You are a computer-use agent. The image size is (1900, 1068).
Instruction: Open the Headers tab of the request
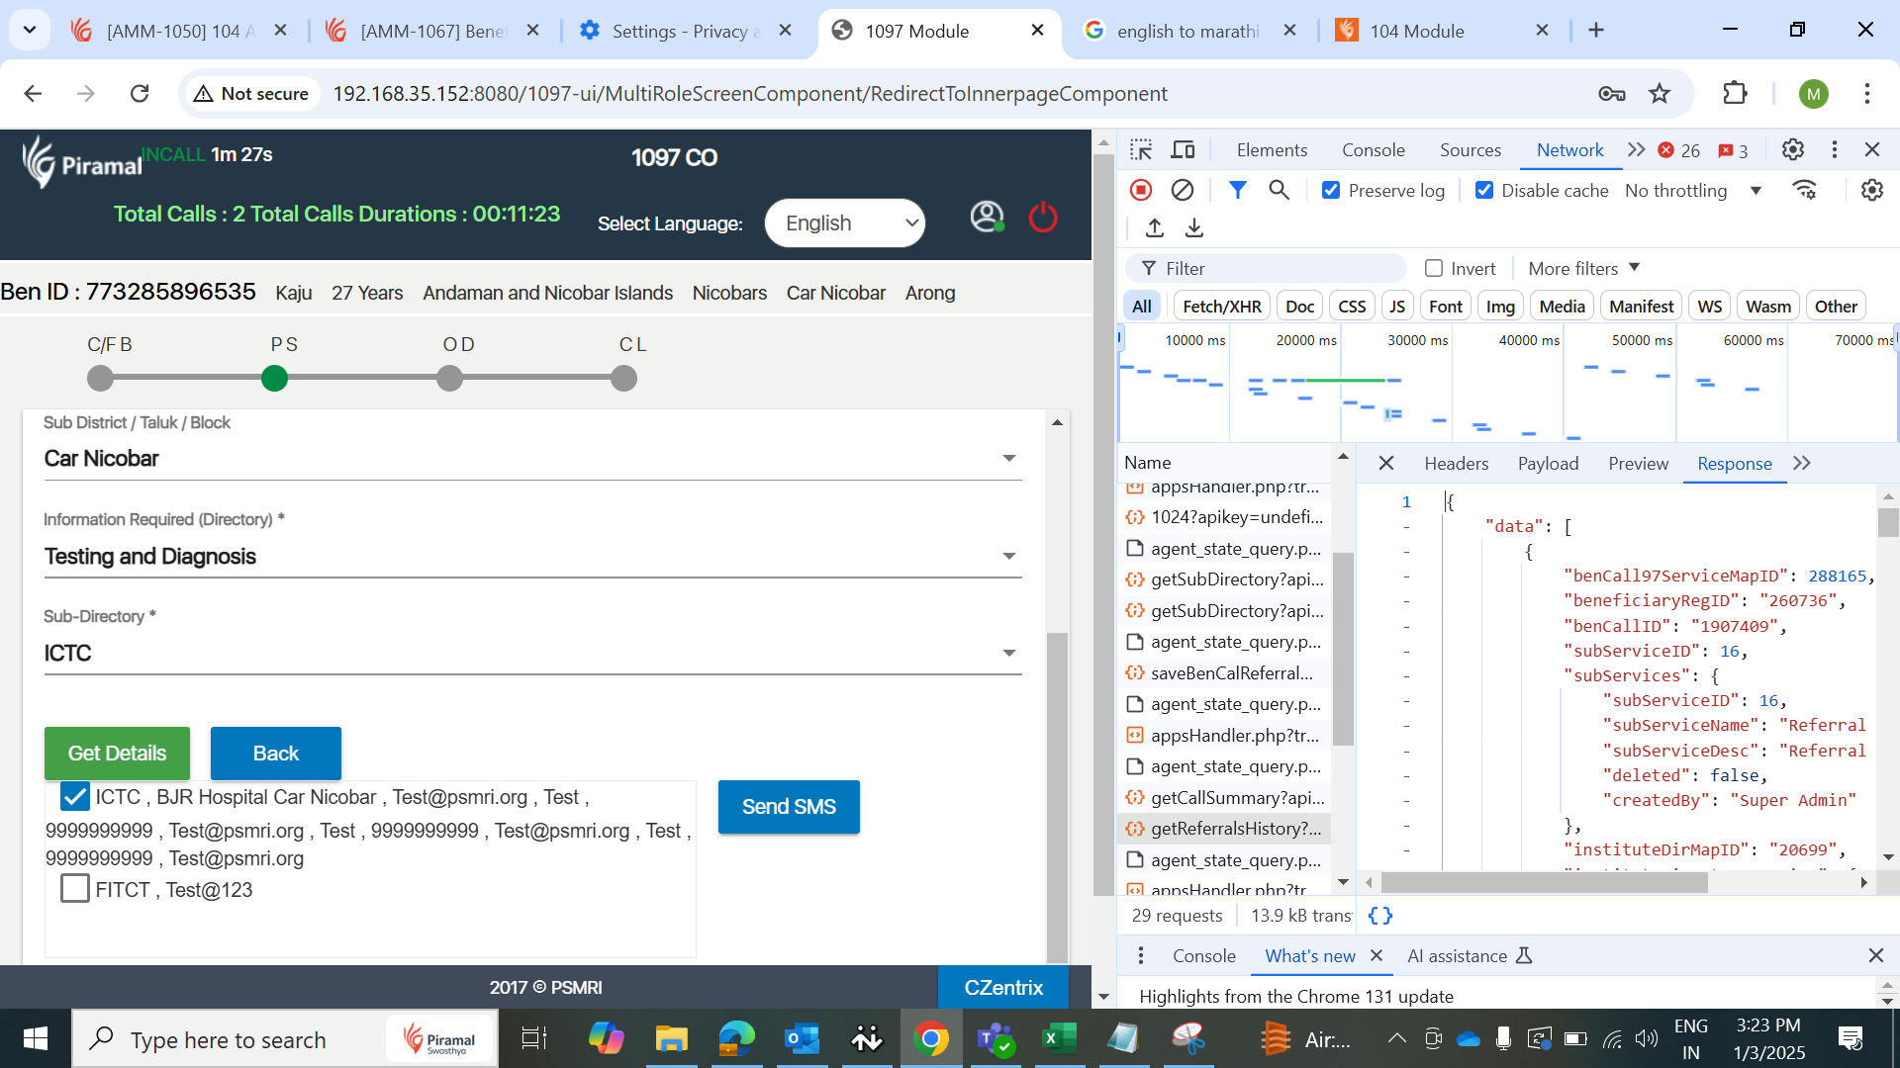click(x=1456, y=463)
